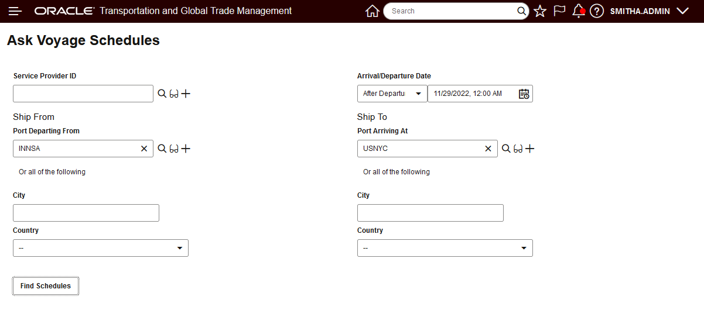The width and height of the screenshot is (704, 310).
Task: Expand the SMITHA.ADMIN user menu chevron
Action: [682, 11]
